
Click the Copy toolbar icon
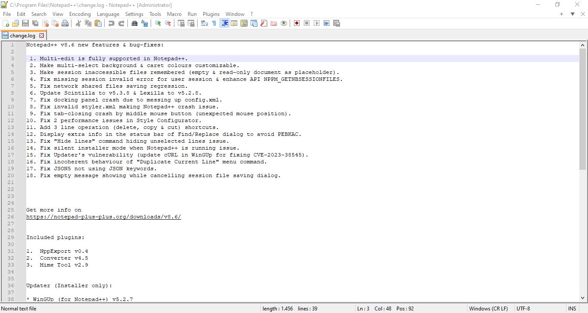click(88, 23)
